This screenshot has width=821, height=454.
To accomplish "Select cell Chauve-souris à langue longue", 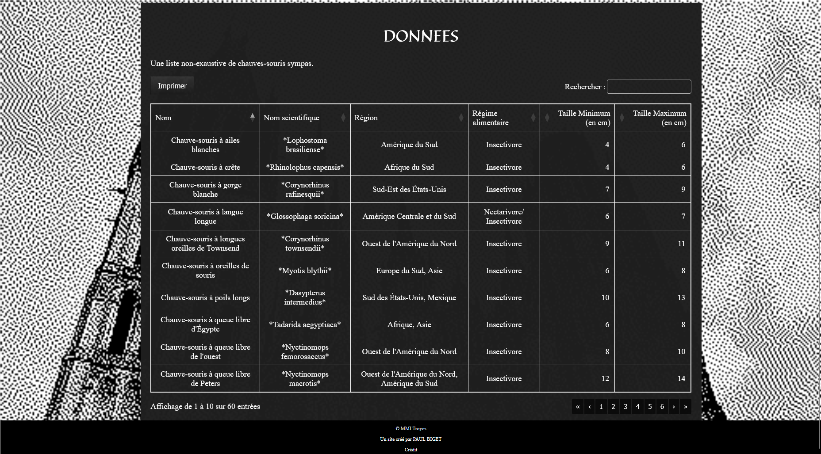I will point(205,216).
